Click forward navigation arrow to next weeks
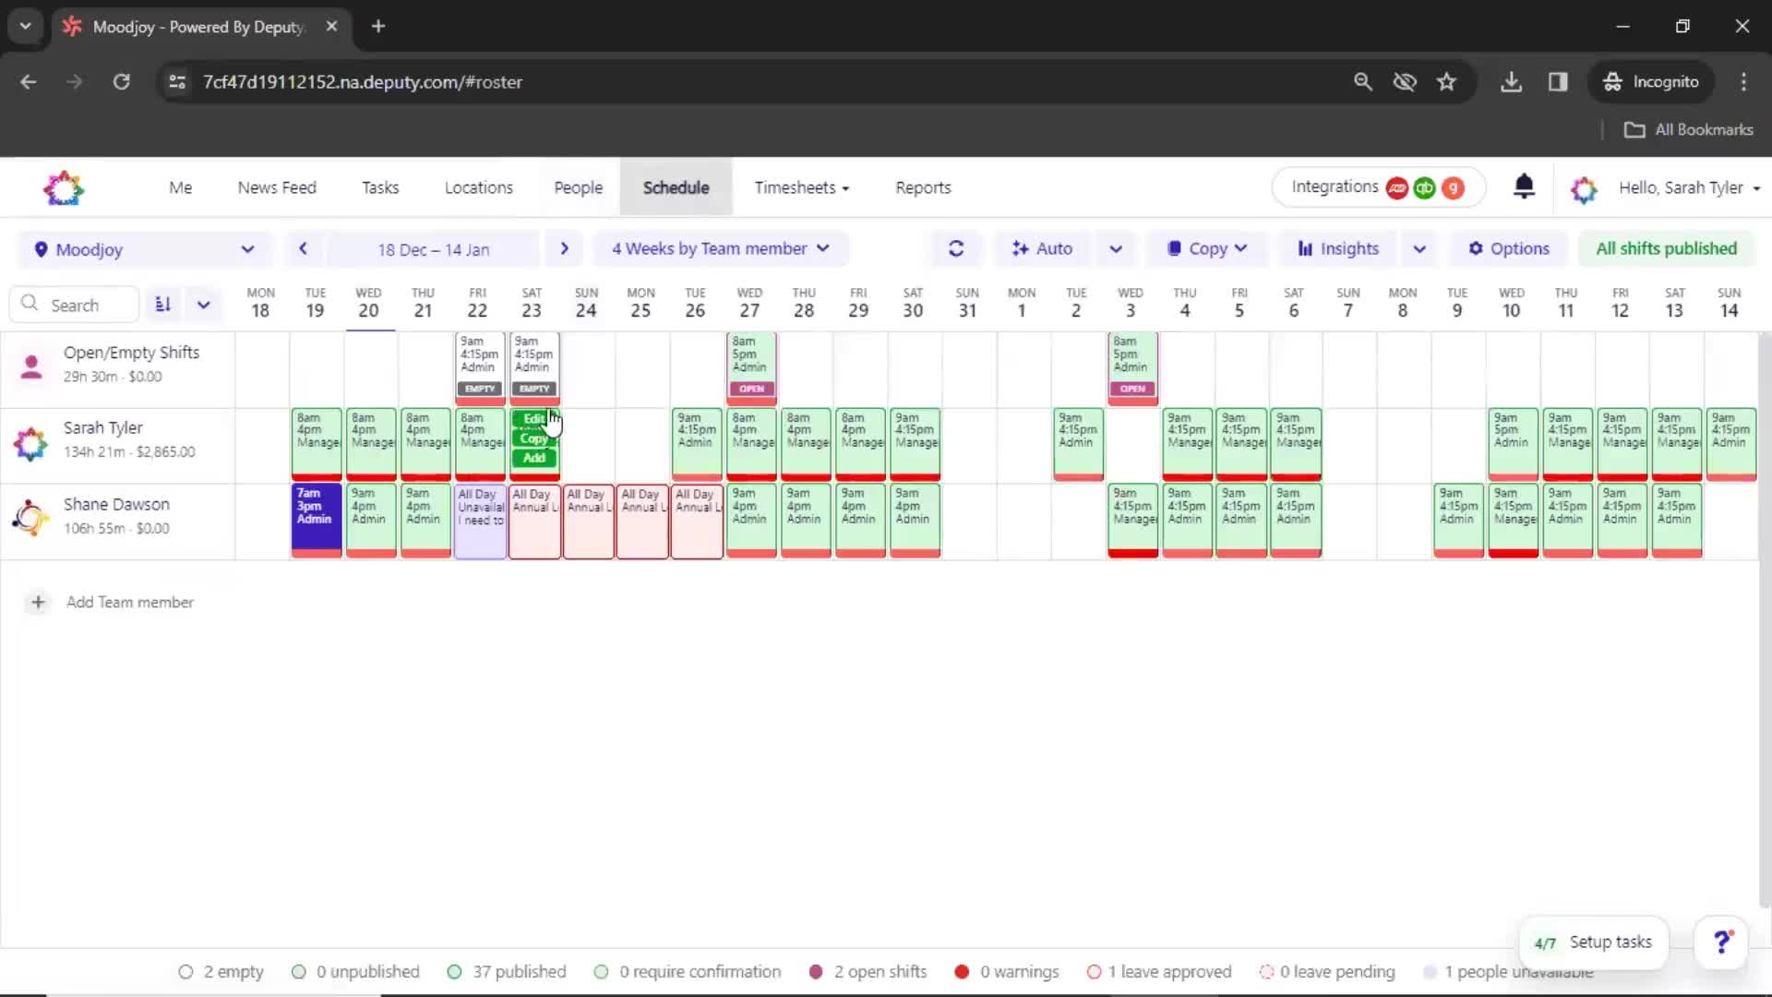The width and height of the screenshot is (1772, 997). pyautogui.click(x=564, y=248)
